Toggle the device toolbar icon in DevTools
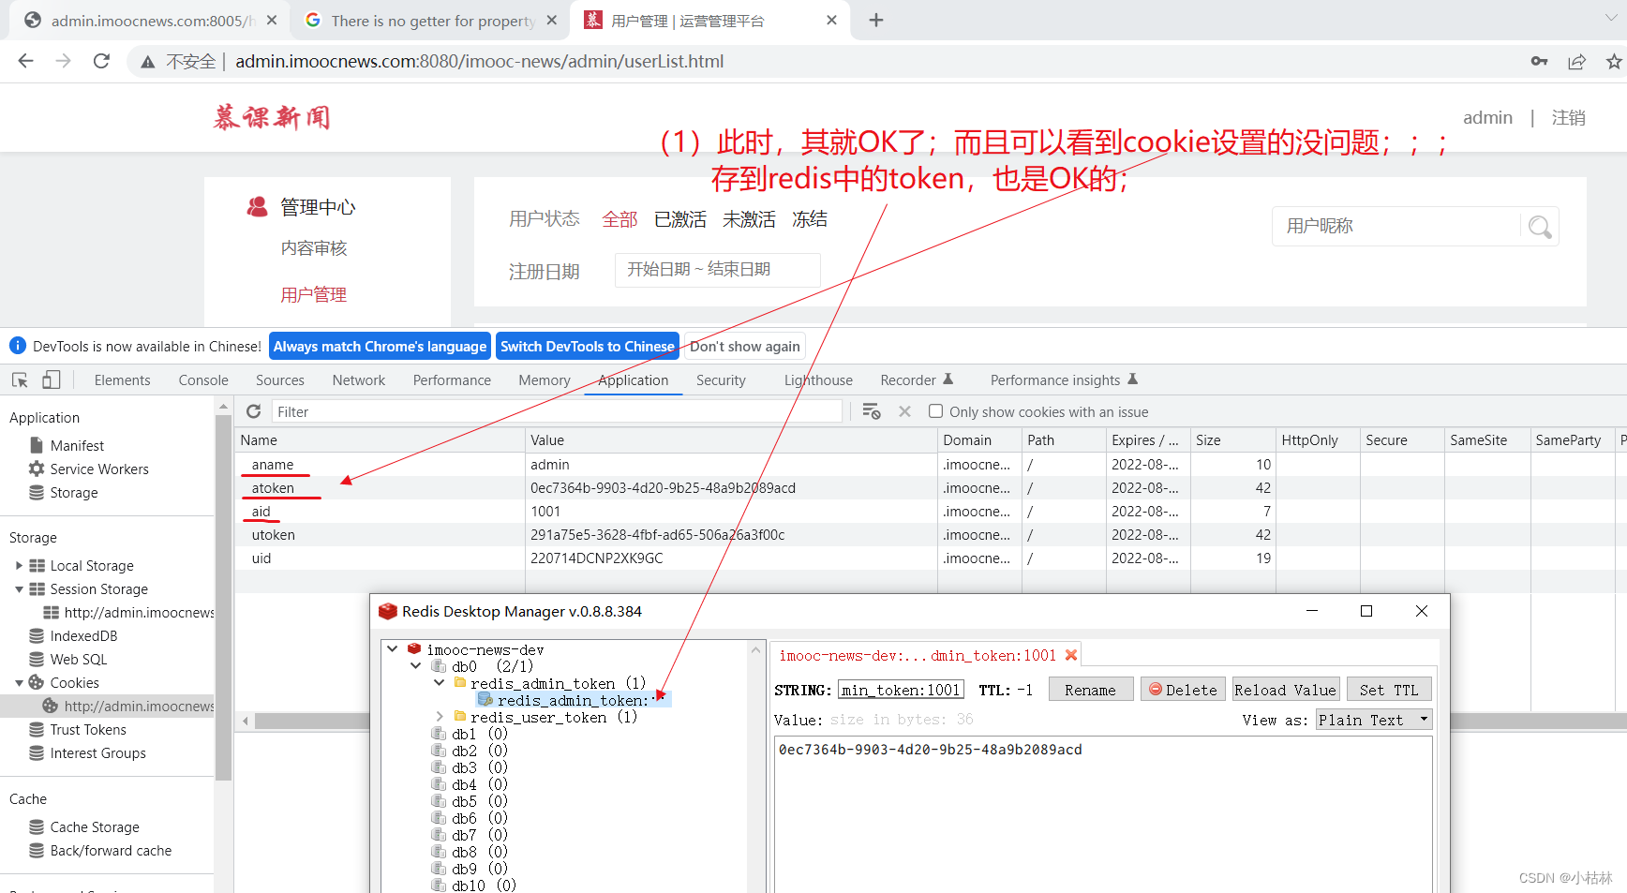Screen dimensions: 1627x893 pos(51,380)
